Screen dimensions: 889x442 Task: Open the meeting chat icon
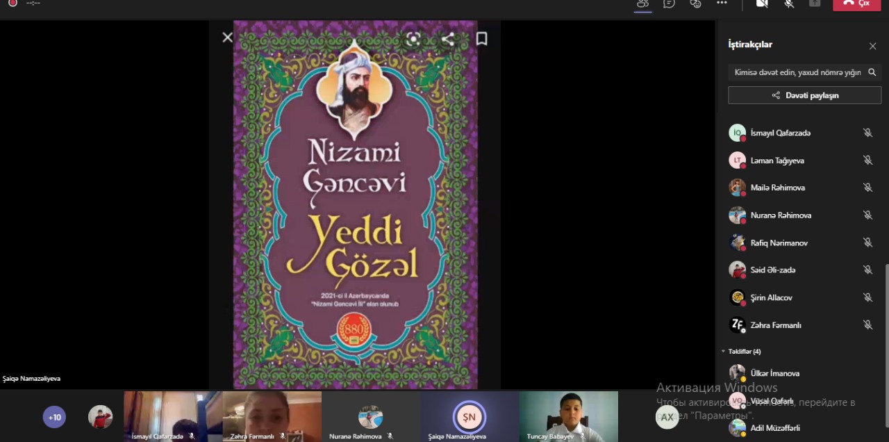(x=669, y=3)
